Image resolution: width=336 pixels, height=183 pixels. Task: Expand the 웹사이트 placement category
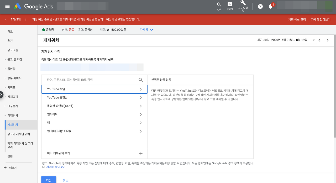pyautogui.click(x=94, y=114)
